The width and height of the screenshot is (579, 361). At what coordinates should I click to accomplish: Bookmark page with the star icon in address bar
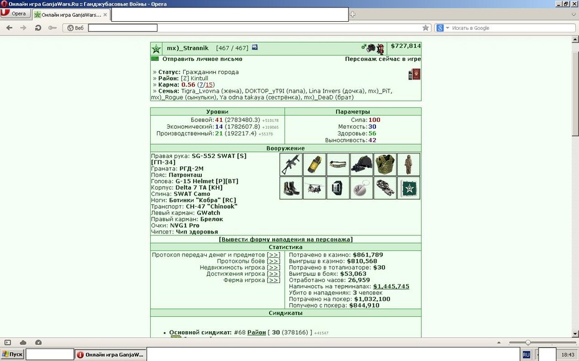pyautogui.click(x=426, y=27)
